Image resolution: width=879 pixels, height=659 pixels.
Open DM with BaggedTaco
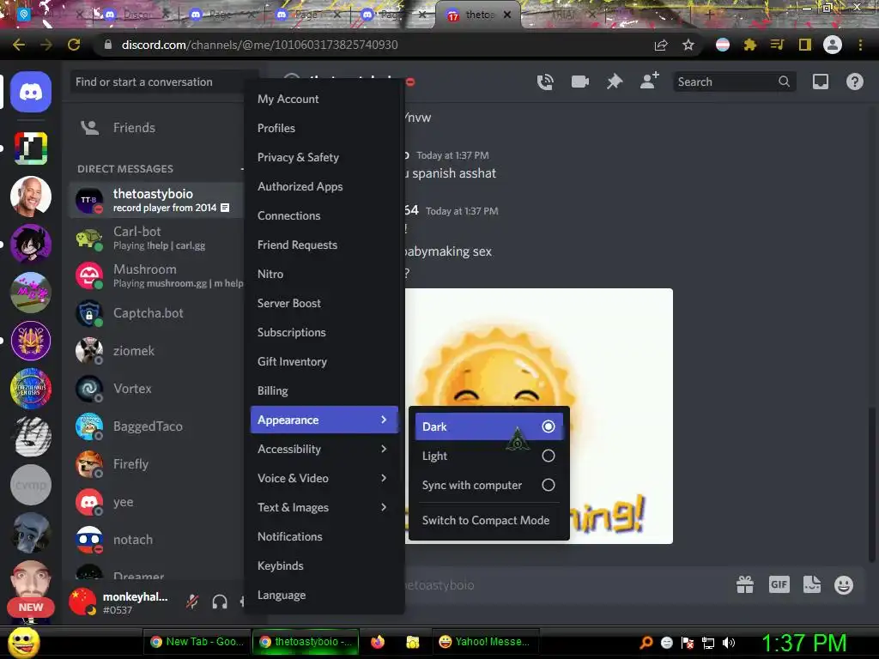(156, 426)
